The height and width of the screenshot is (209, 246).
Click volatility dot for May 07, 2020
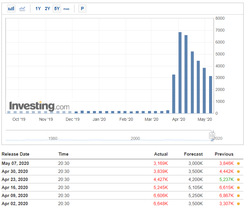pos(238,163)
